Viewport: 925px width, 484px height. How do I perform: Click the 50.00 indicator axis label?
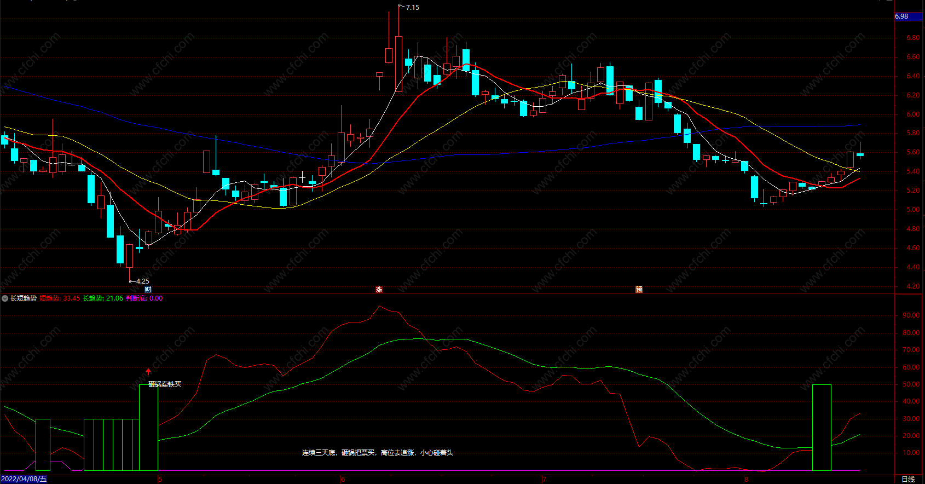[911, 384]
